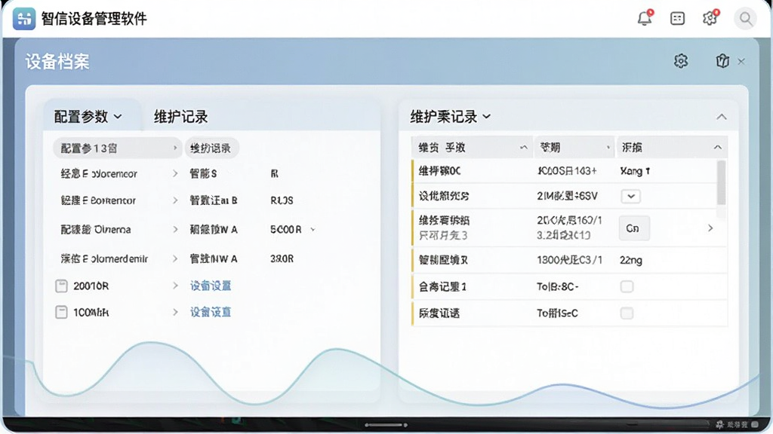Open the 维护秉记录 dropdown header

click(450, 117)
